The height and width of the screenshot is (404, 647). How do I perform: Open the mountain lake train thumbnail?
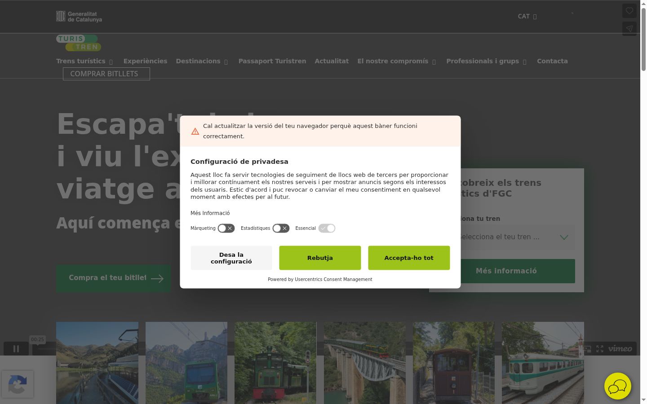pos(97,363)
